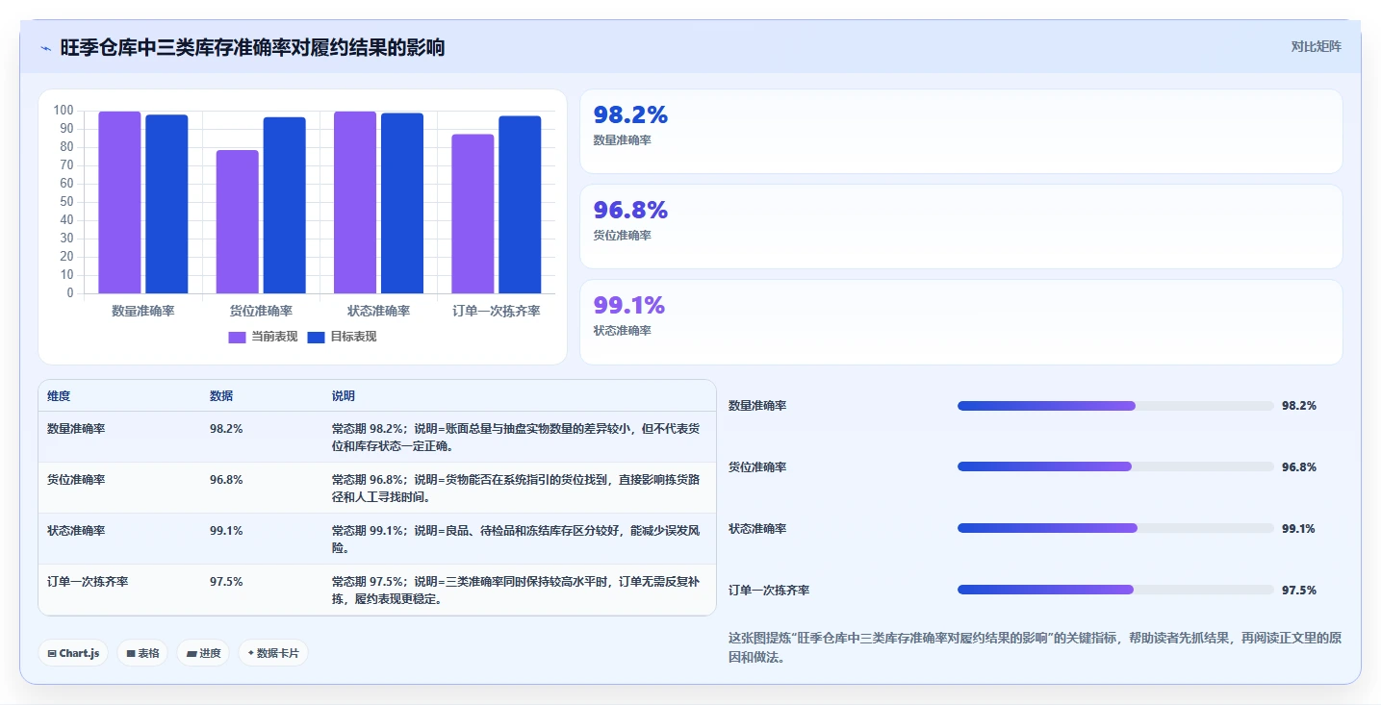The image size is (1381, 705).
Task: Click the 对比矩阵 label in header
Action: pos(1316,46)
